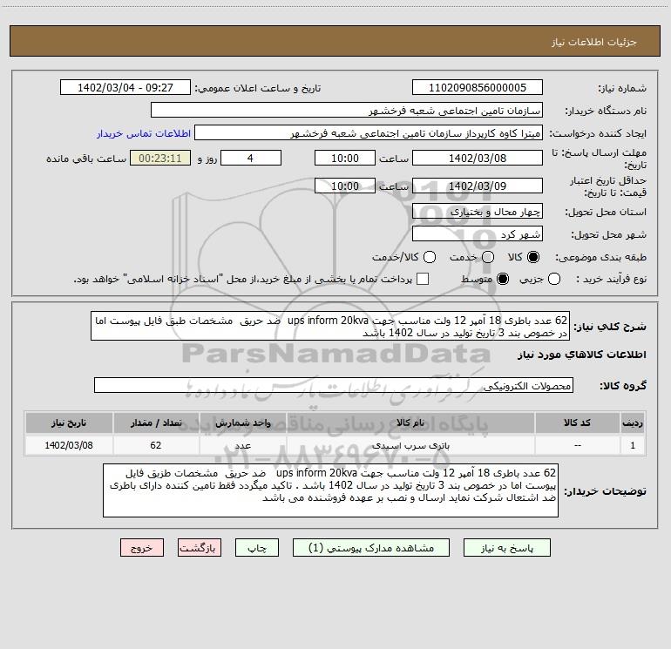Click the کد کالا column header
Screen dimensions: 671x649
click(x=578, y=423)
